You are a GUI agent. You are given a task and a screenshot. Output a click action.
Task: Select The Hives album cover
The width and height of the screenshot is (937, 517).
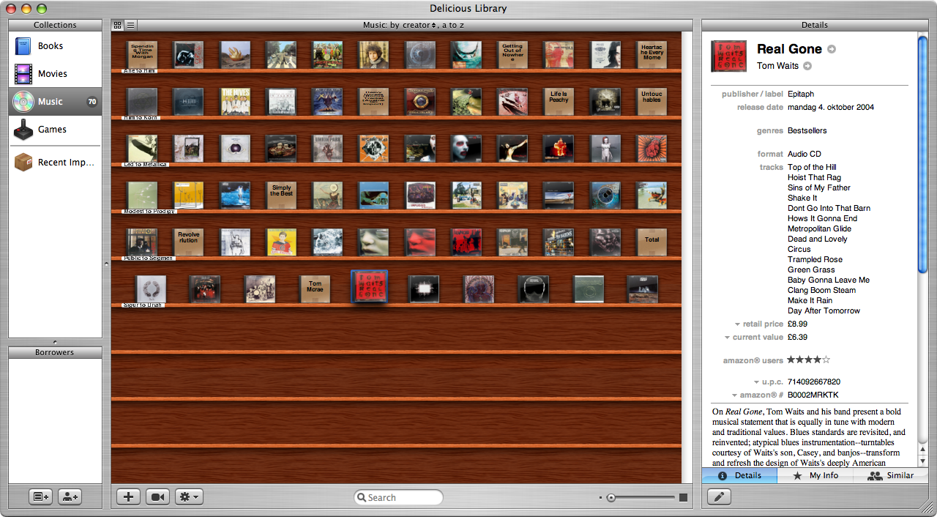(x=235, y=102)
